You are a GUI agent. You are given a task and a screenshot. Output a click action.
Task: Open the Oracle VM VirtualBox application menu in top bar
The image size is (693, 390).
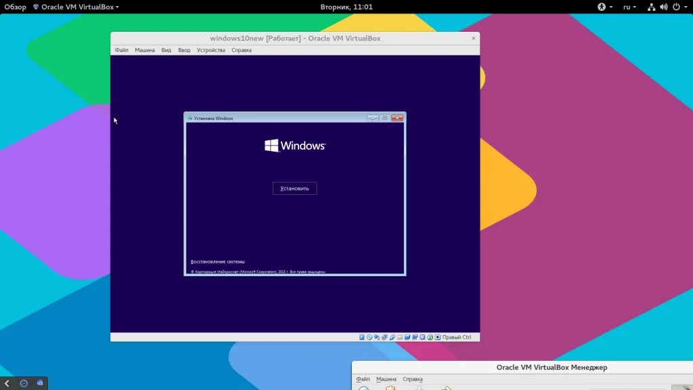(x=76, y=7)
